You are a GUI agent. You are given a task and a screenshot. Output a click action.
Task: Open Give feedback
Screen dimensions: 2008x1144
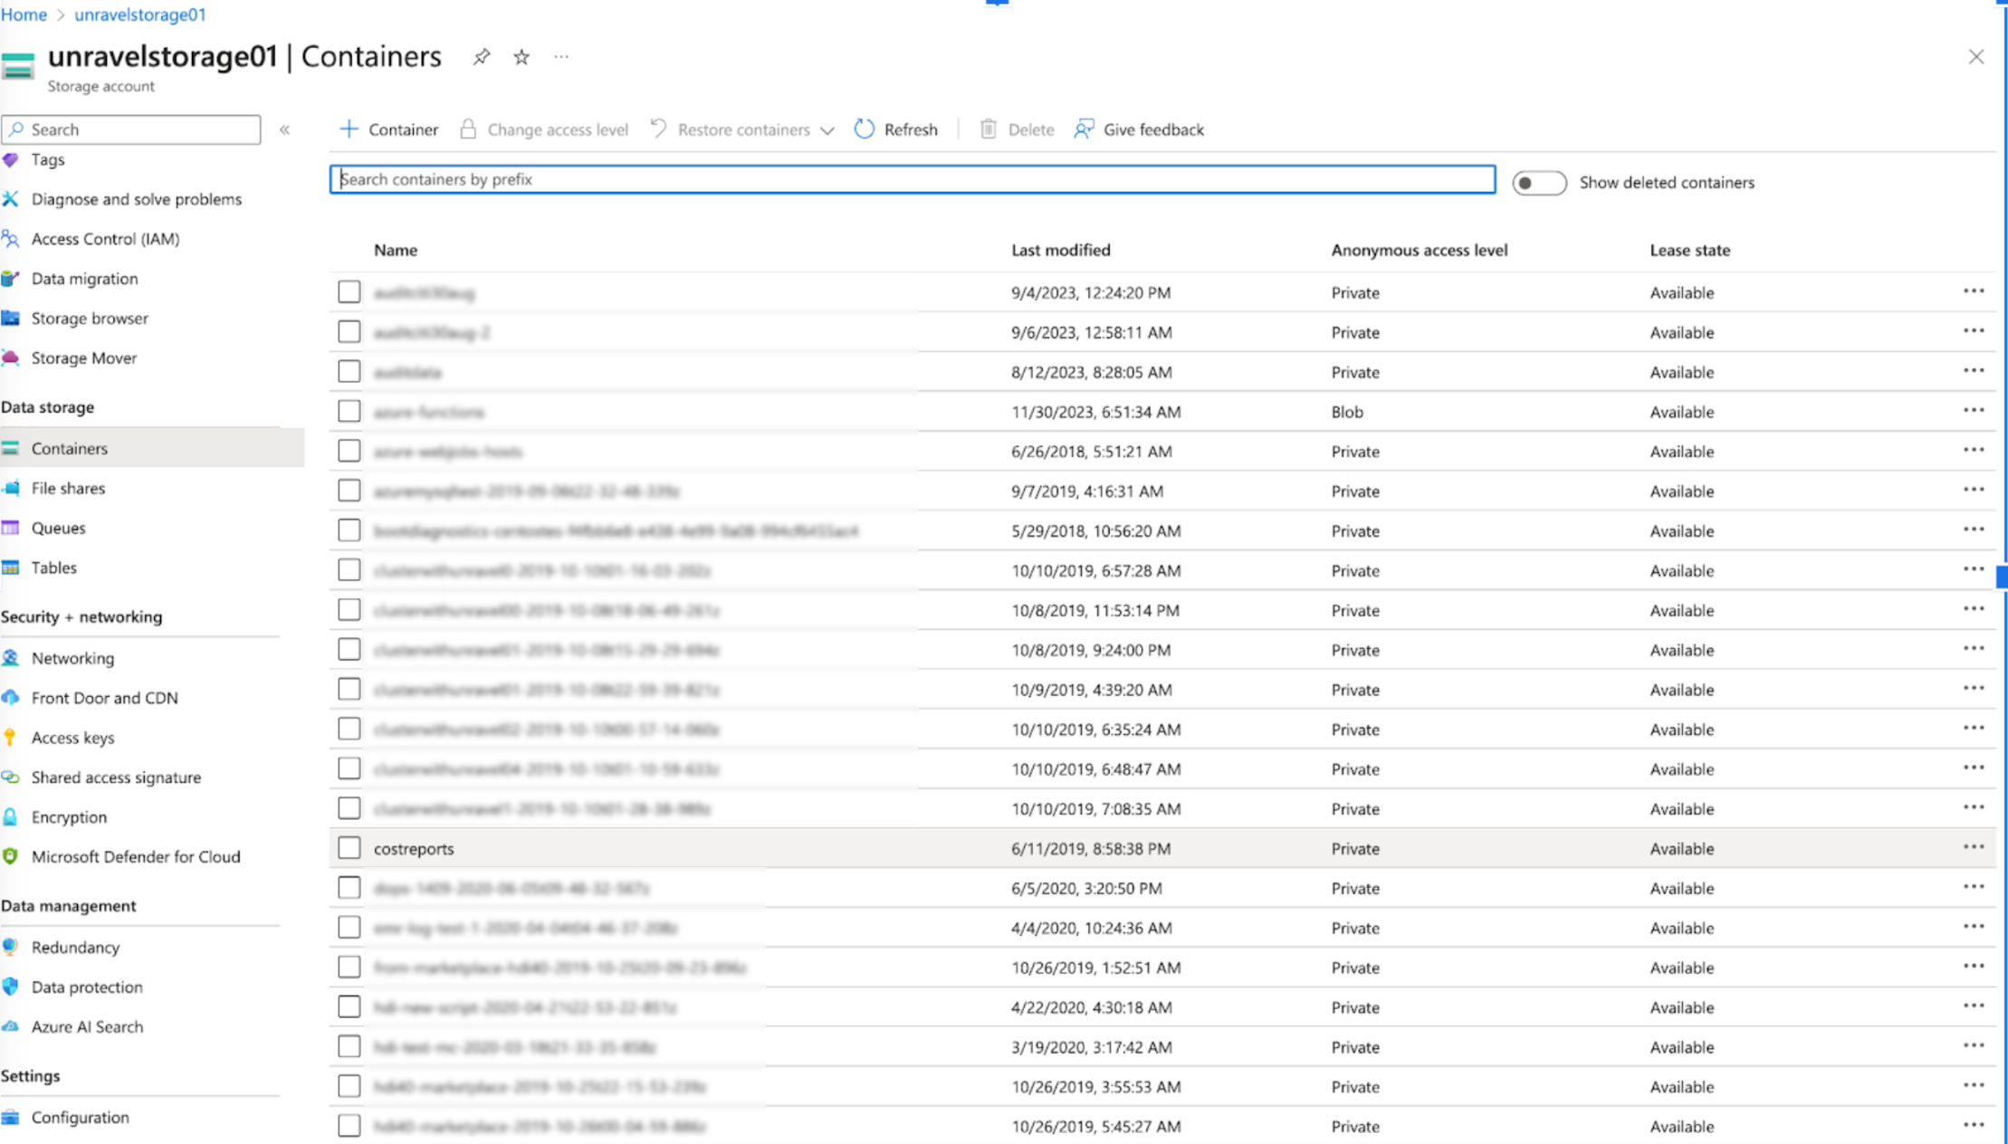point(1139,129)
